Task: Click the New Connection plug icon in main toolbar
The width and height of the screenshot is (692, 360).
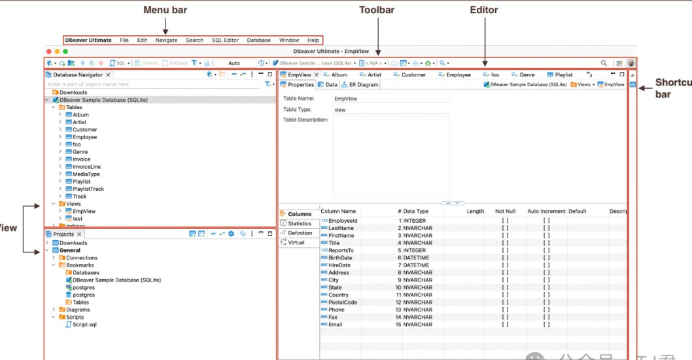Action: point(50,63)
